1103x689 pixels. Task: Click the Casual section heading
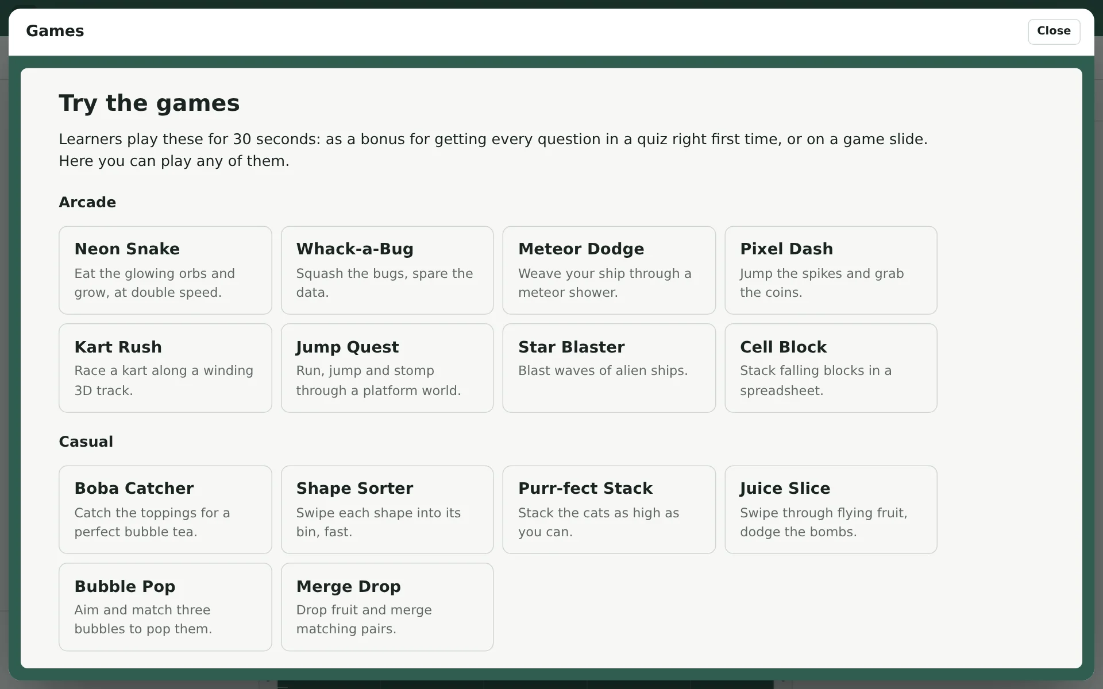click(x=86, y=442)
